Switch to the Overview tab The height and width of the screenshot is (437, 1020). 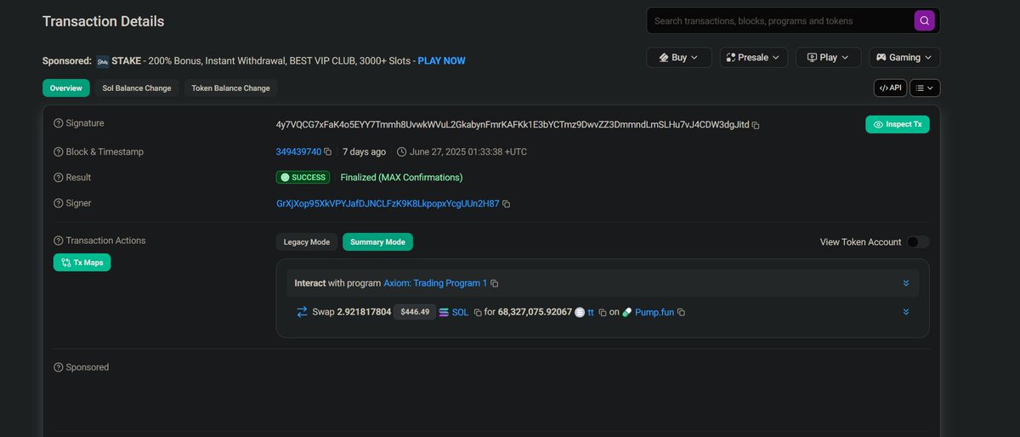[66, 88]
